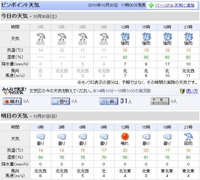Click tomorrow's 12時 humidity value 58
The width and height of the screenshot is (200, 180).
pyautogui.click(x=125, y=157)
